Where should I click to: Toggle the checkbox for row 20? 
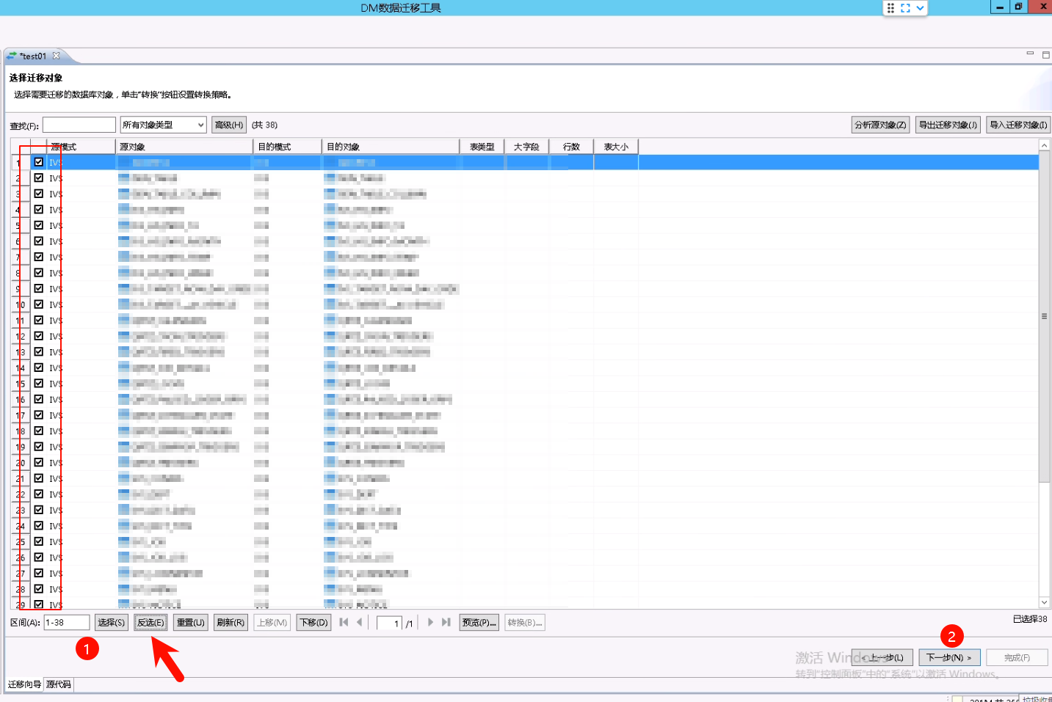click(39, 462)
